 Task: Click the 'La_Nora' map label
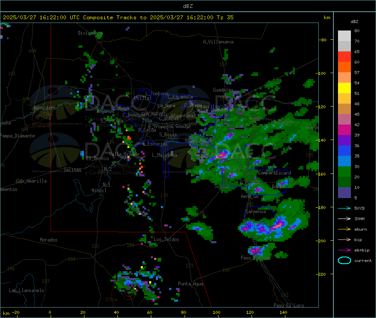(166, 106)
